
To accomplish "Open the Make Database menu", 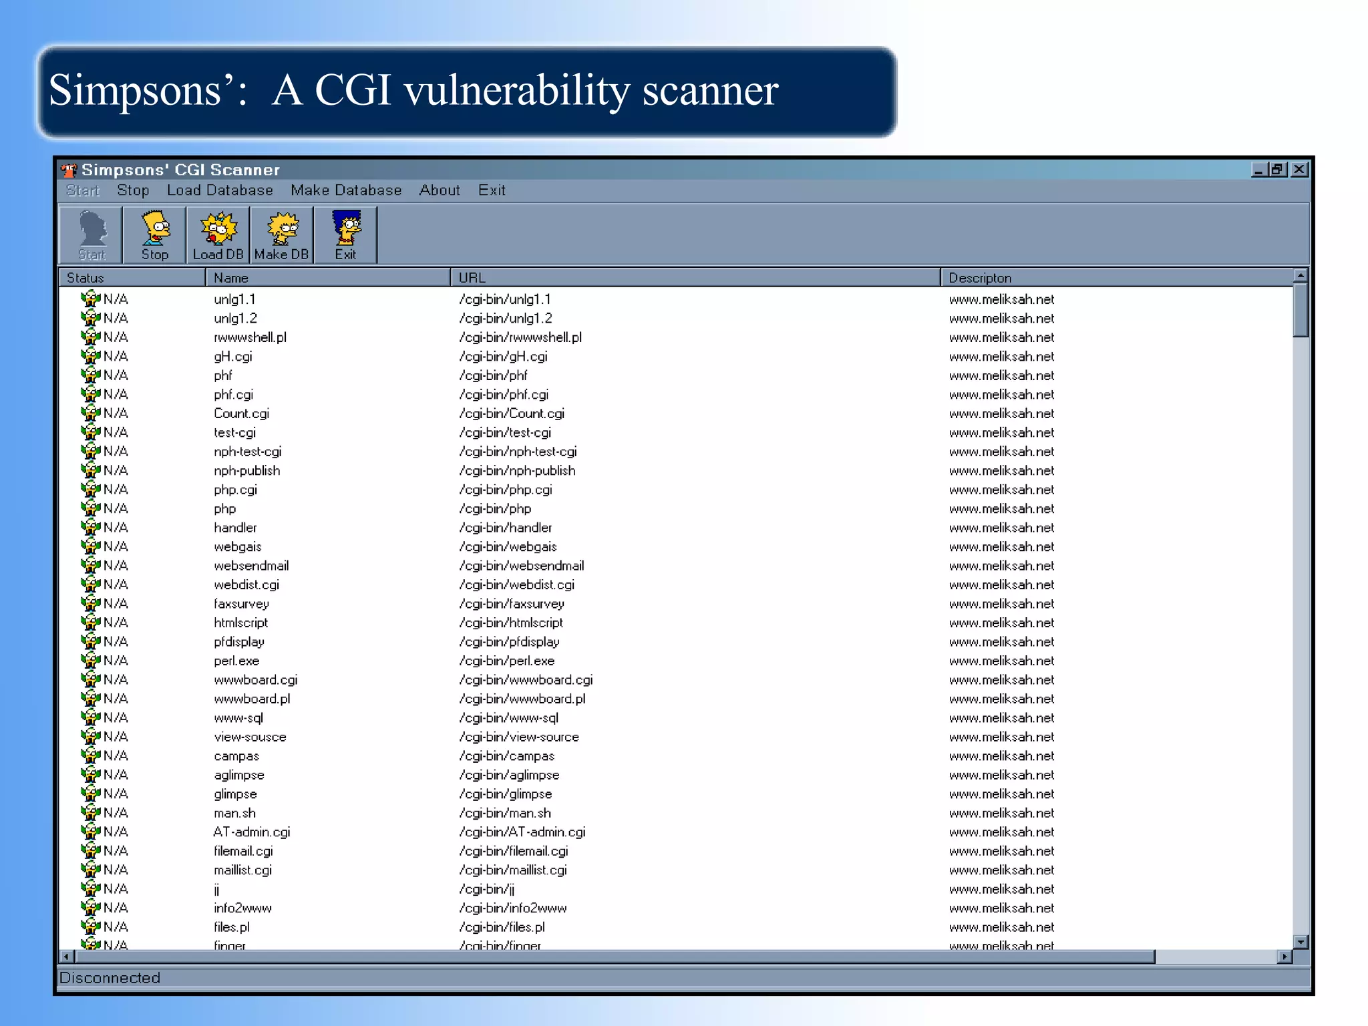I will tap(346, 190).
